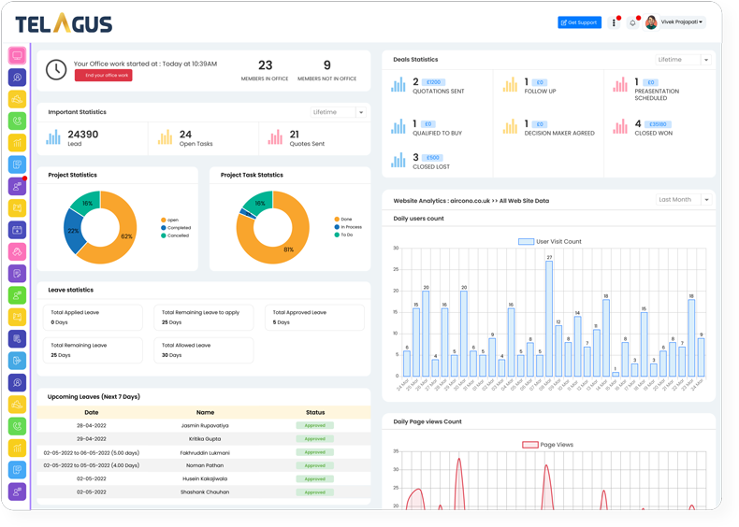Open Quotations Sent deals card
The image size is (739, 527).
pos(427,86)
